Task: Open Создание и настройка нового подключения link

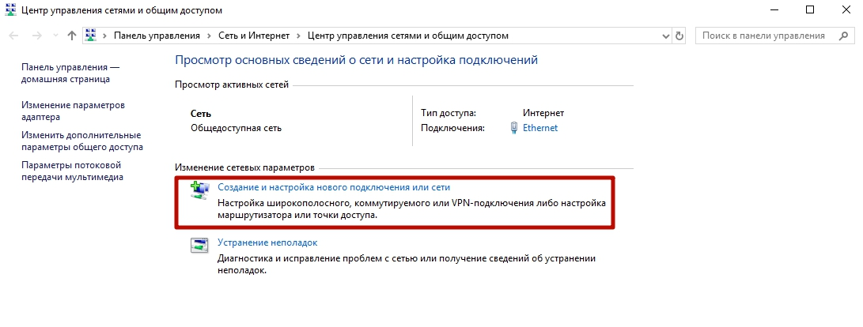Action: click(x=333, y=188)
